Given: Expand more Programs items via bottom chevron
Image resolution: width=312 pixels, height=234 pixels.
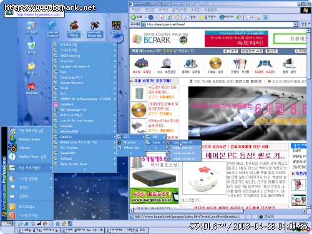Looking at the screenshot, I should [85, 170].
